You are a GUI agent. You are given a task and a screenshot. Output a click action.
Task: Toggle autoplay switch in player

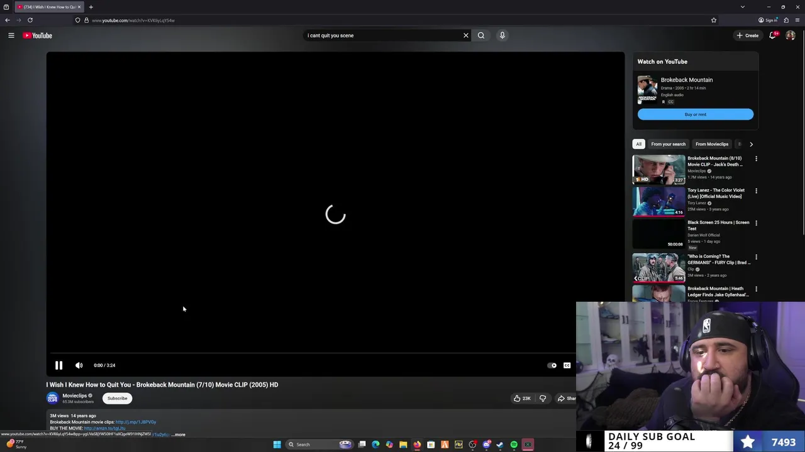click(552, 365)
